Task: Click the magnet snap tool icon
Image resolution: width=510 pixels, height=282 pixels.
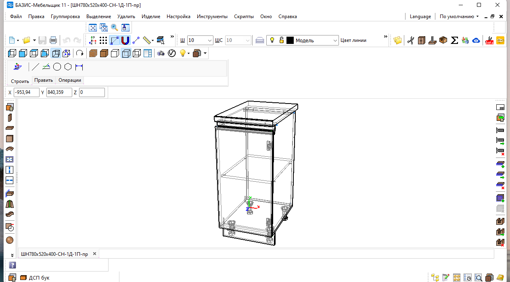Action: pyautogui.click(x=125, y=40)
